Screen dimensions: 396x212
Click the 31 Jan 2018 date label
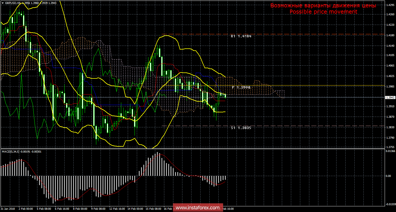7,209
